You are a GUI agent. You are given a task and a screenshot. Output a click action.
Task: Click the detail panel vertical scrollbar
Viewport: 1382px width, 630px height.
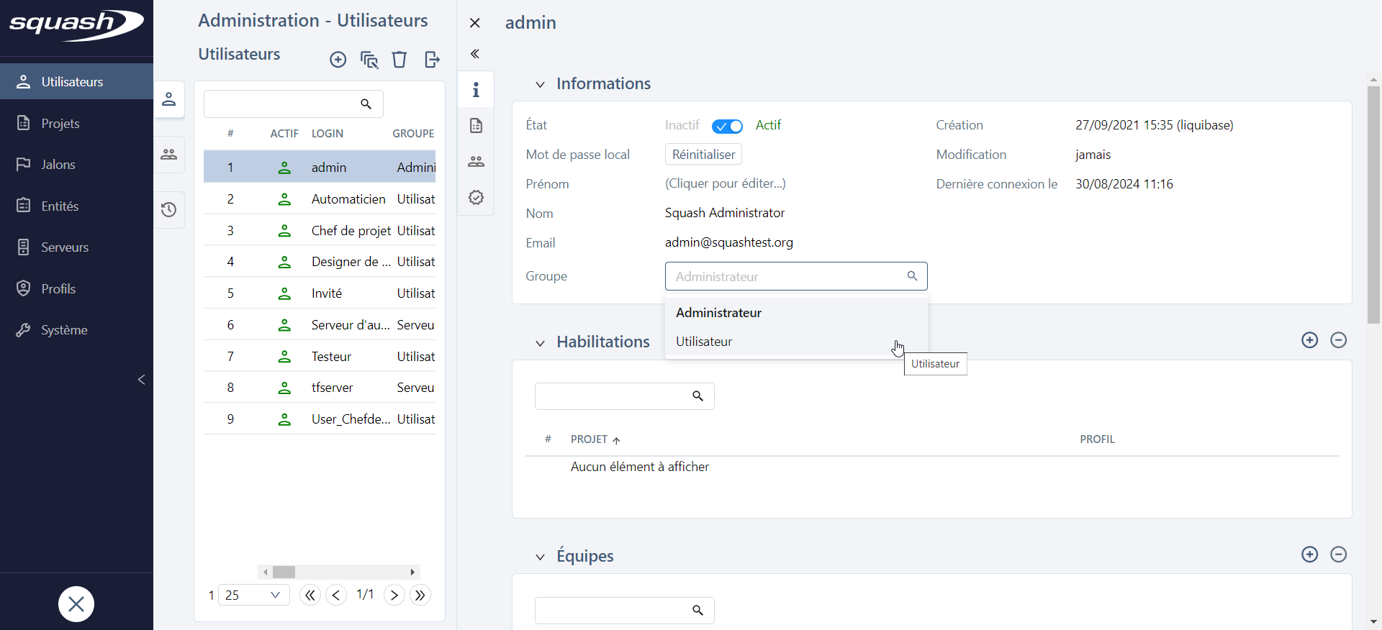click(x=1373, y=205)
